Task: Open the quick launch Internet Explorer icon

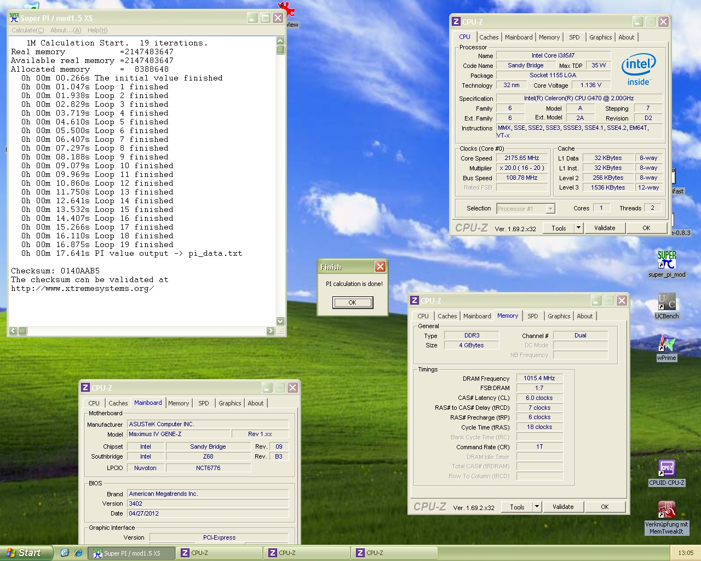Action: (78, 553)
